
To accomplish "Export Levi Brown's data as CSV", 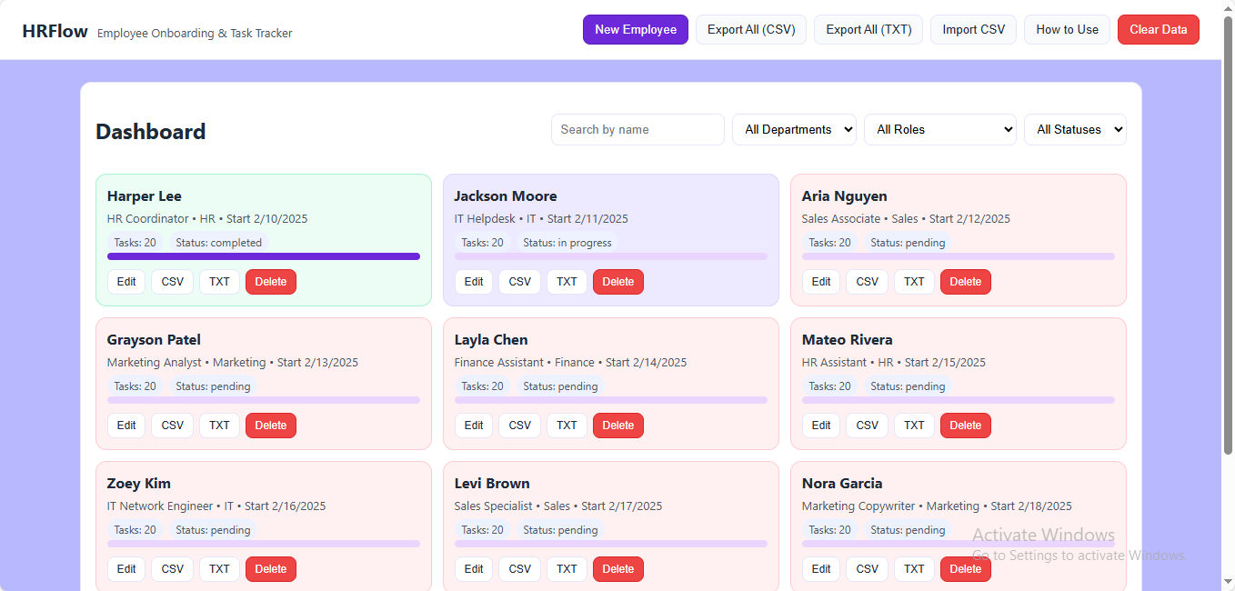I will (519, 569).
